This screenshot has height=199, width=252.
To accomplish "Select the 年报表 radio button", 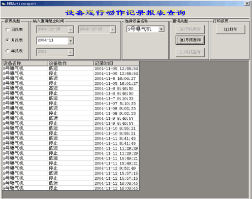I will pos(8,51).
